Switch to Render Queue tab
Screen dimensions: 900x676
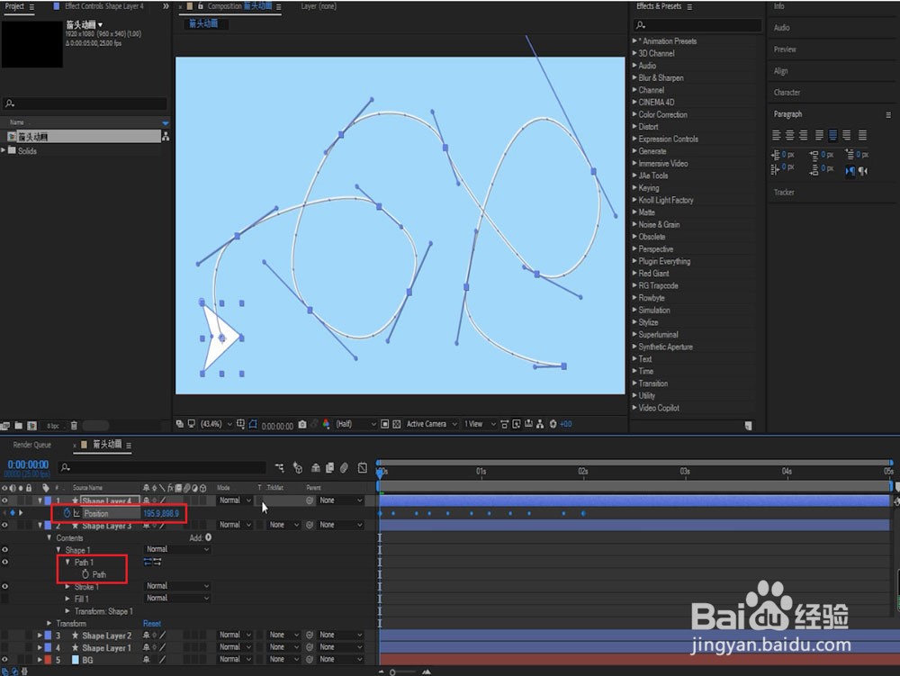[x=32, y=445]
